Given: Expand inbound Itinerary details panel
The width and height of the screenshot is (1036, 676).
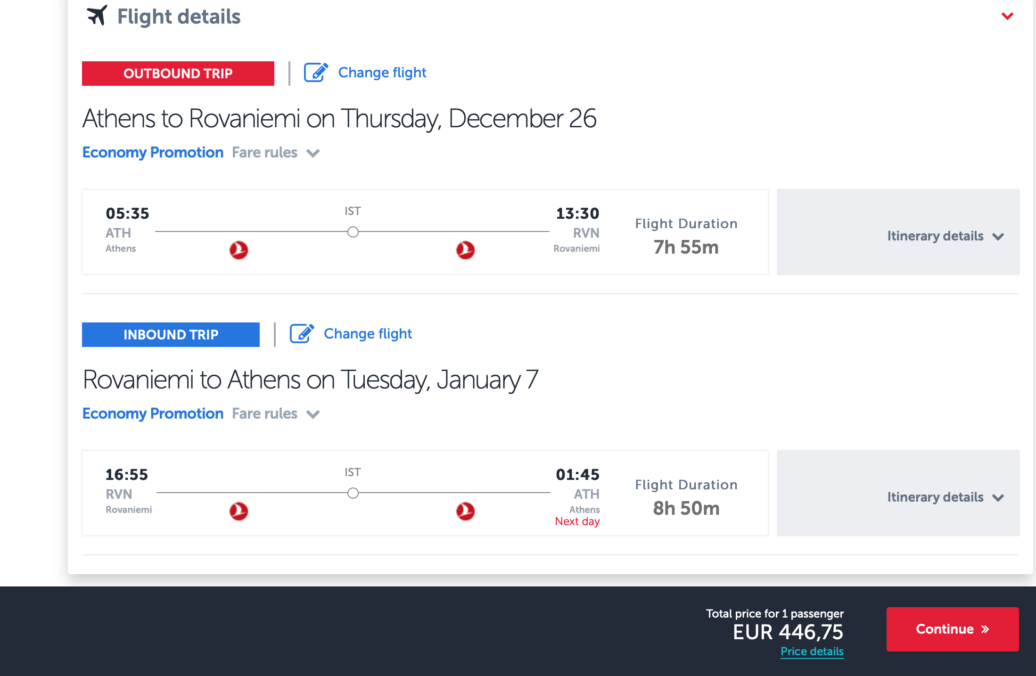Looking at the screenshot, I should [945, 497].
